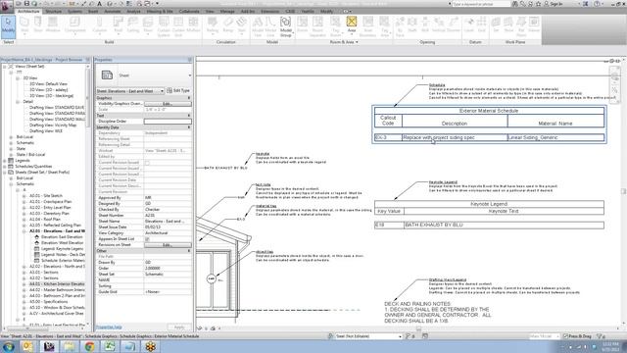Viewport: 627px width, 353px height.
Task: Click Edit for Revisions on Sheet
Action: (168, 245)
